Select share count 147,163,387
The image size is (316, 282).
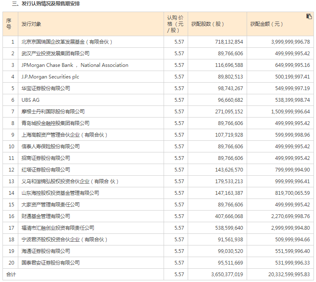point(229,193)
